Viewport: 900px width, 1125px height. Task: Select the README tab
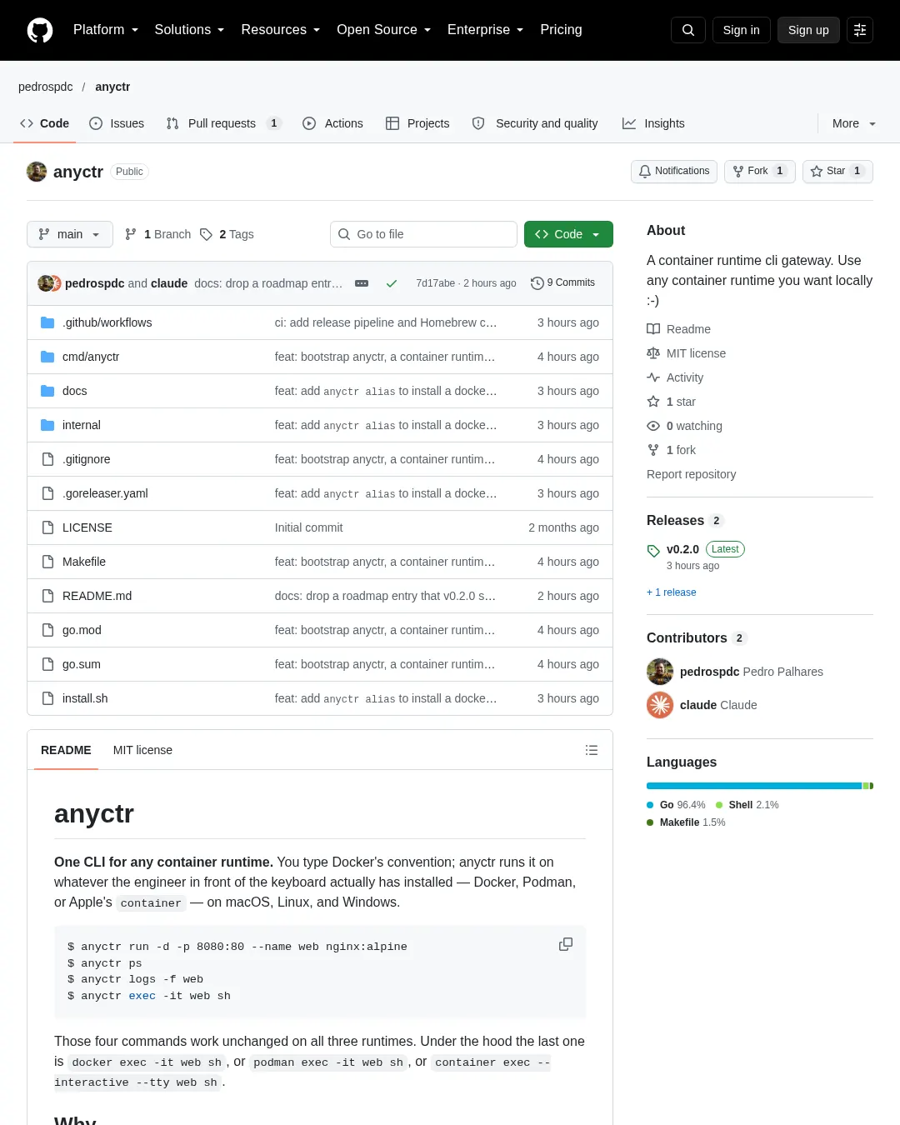[x=66, y=750]
